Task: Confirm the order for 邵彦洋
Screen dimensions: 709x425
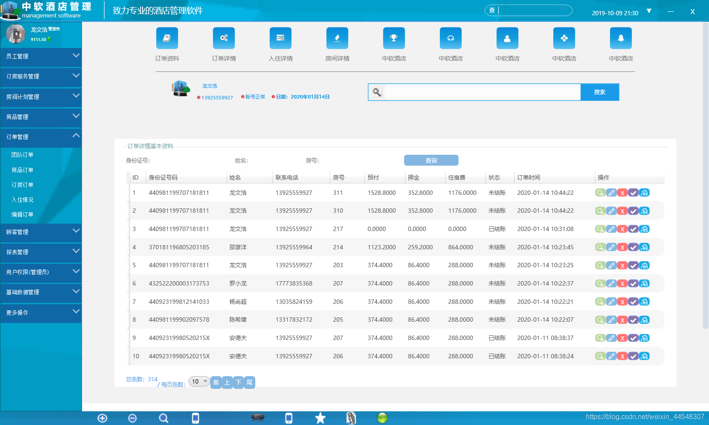Action: tap(633, 247)
